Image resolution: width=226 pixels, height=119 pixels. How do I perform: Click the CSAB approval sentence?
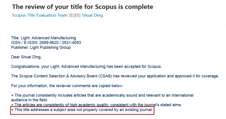coord(115,76)
